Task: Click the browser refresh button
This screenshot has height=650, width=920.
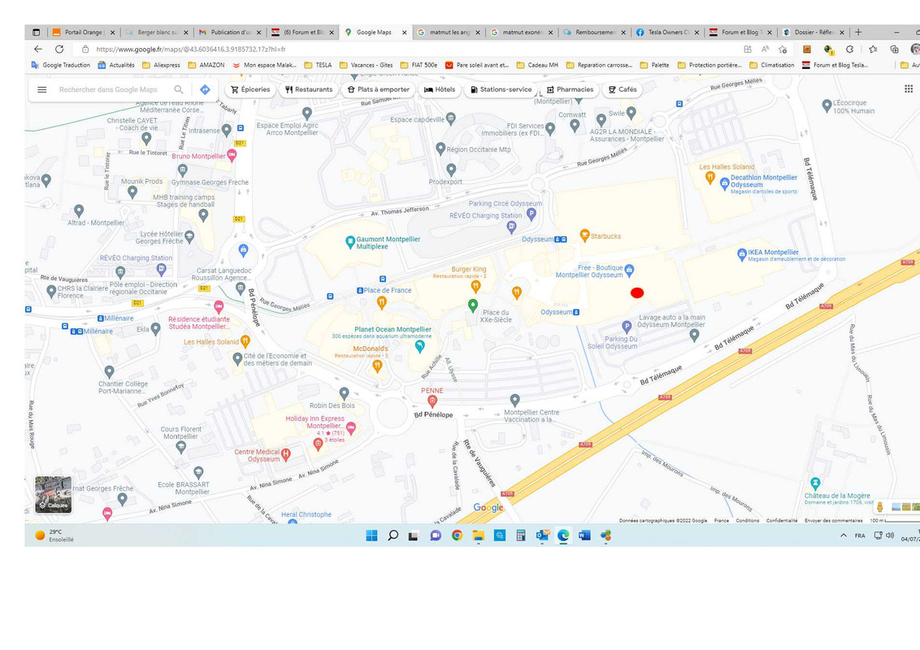Action: pos(59,50)
